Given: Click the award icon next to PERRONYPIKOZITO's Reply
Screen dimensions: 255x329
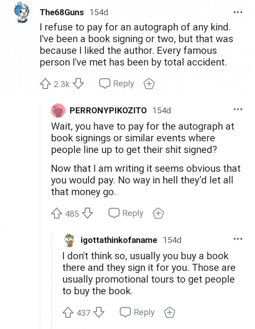Looking at the screenshot, I should click(158, 213).
